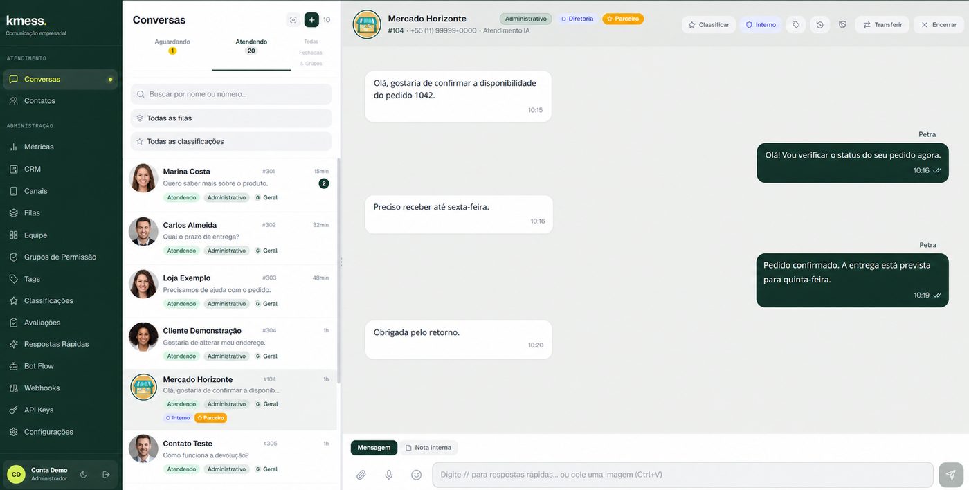Expand the Todas as filas dropdown
The height and width of the screenshot is (490, 969).
(231, 118)
